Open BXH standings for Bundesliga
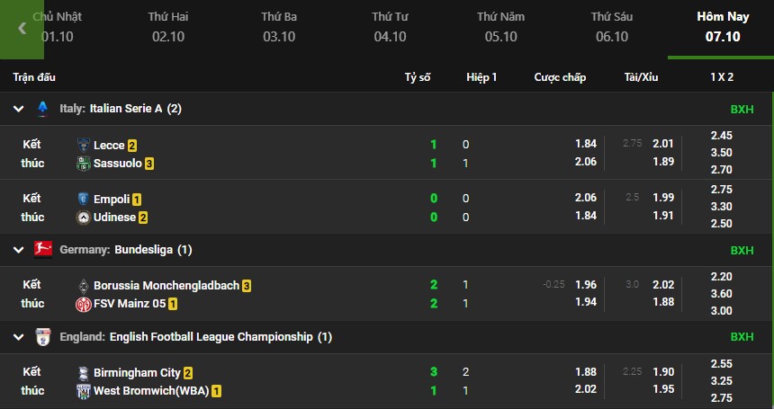This screenshot has width=774, height=409. click(x=742, y=250)
